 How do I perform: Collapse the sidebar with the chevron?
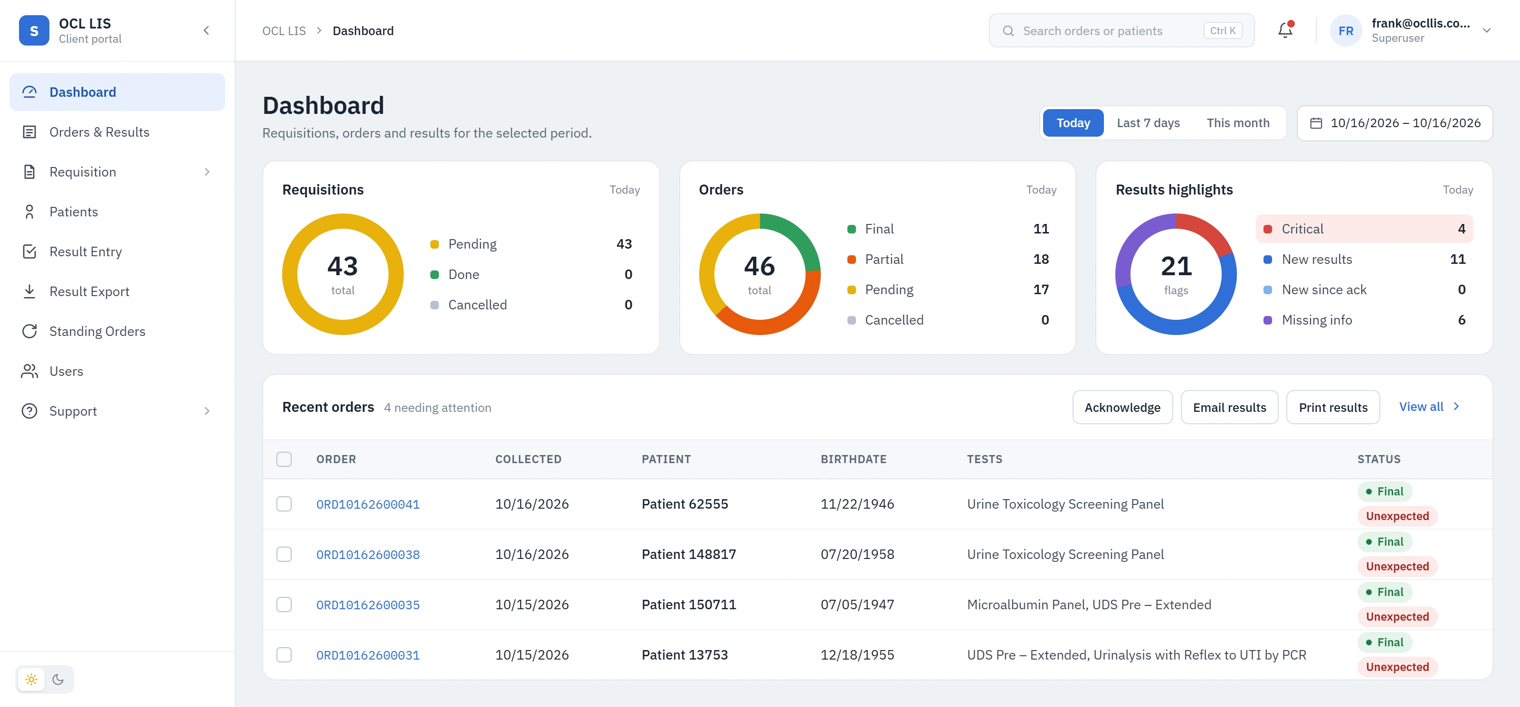point(206,31)
